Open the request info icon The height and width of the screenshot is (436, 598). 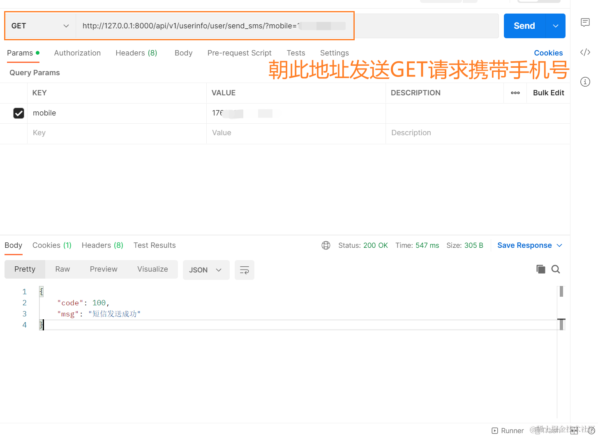(585, 82)
